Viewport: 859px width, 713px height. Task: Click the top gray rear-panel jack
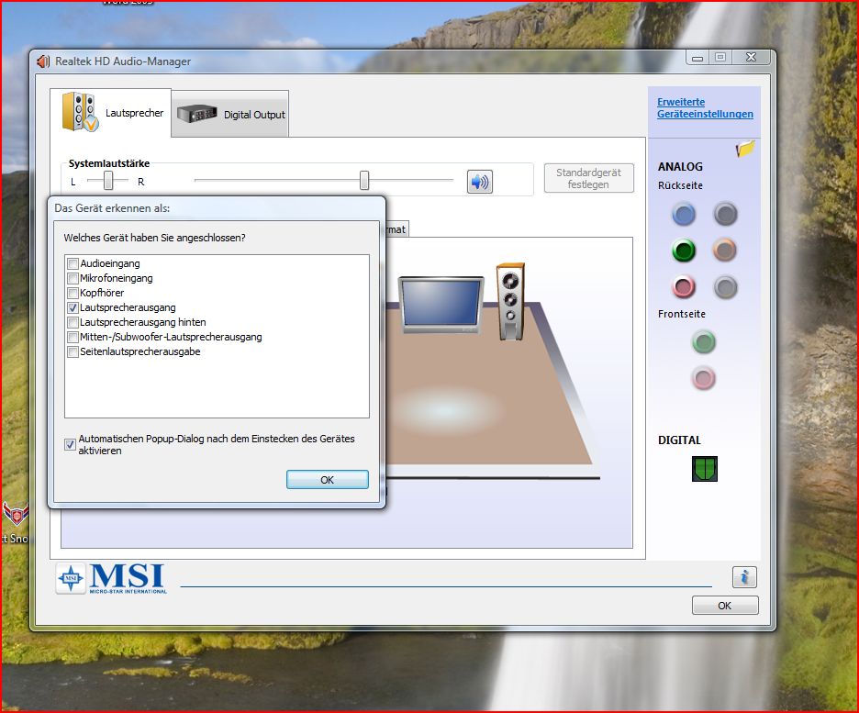pyautogui.click(x=725, y=214)
